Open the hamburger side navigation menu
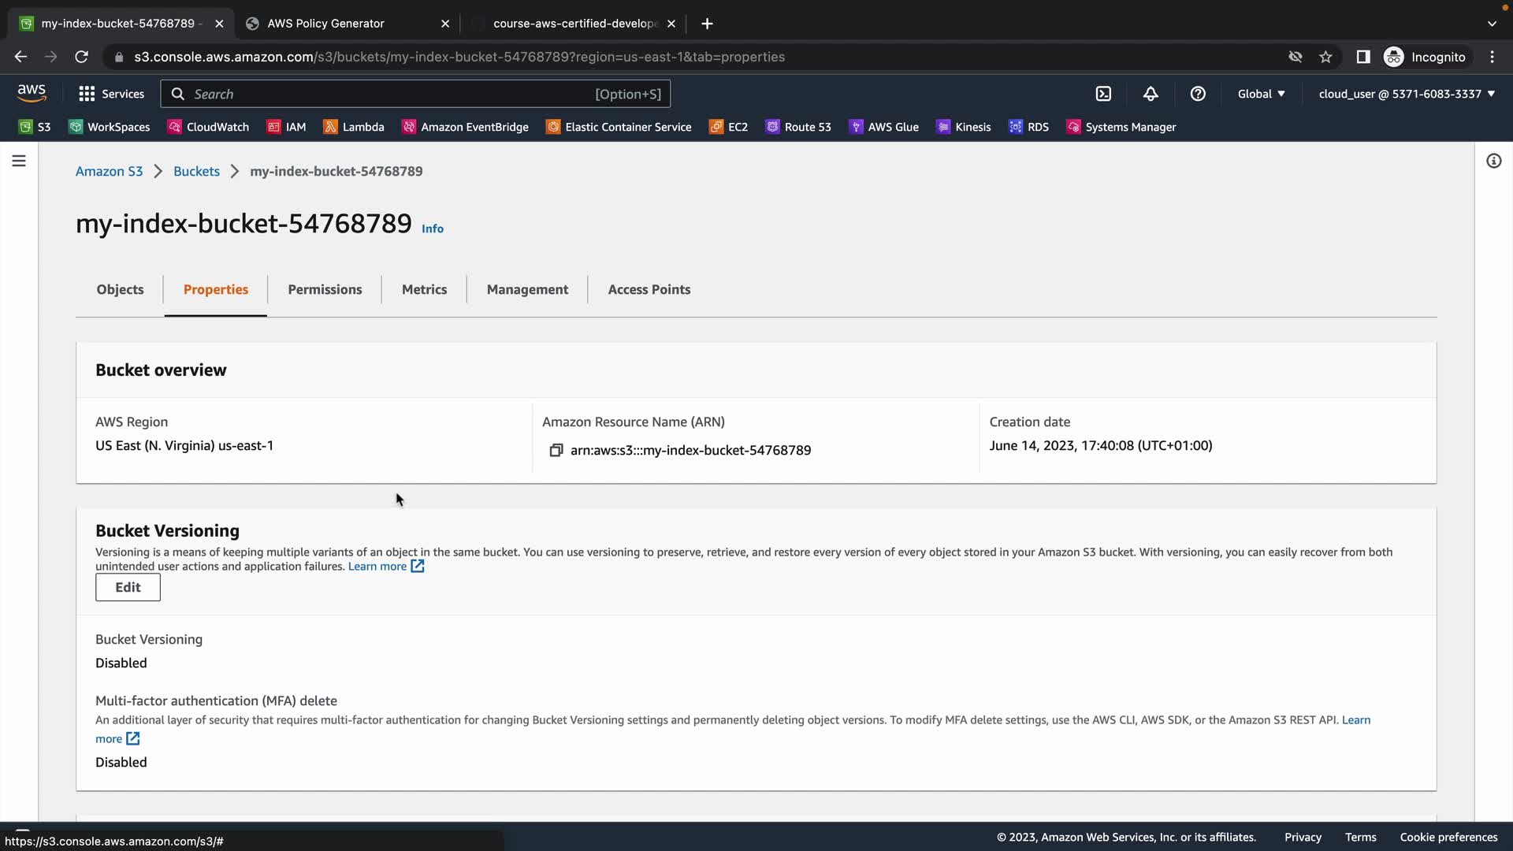 19,161
